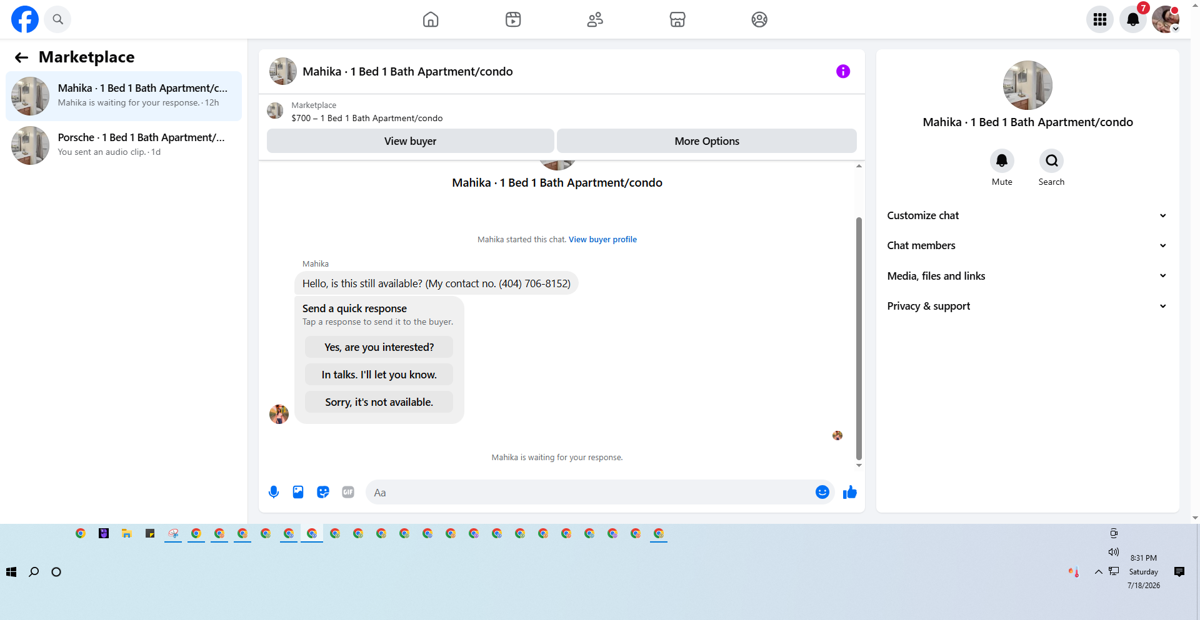Select the Porsche conversation in the list

coord(124,145)
